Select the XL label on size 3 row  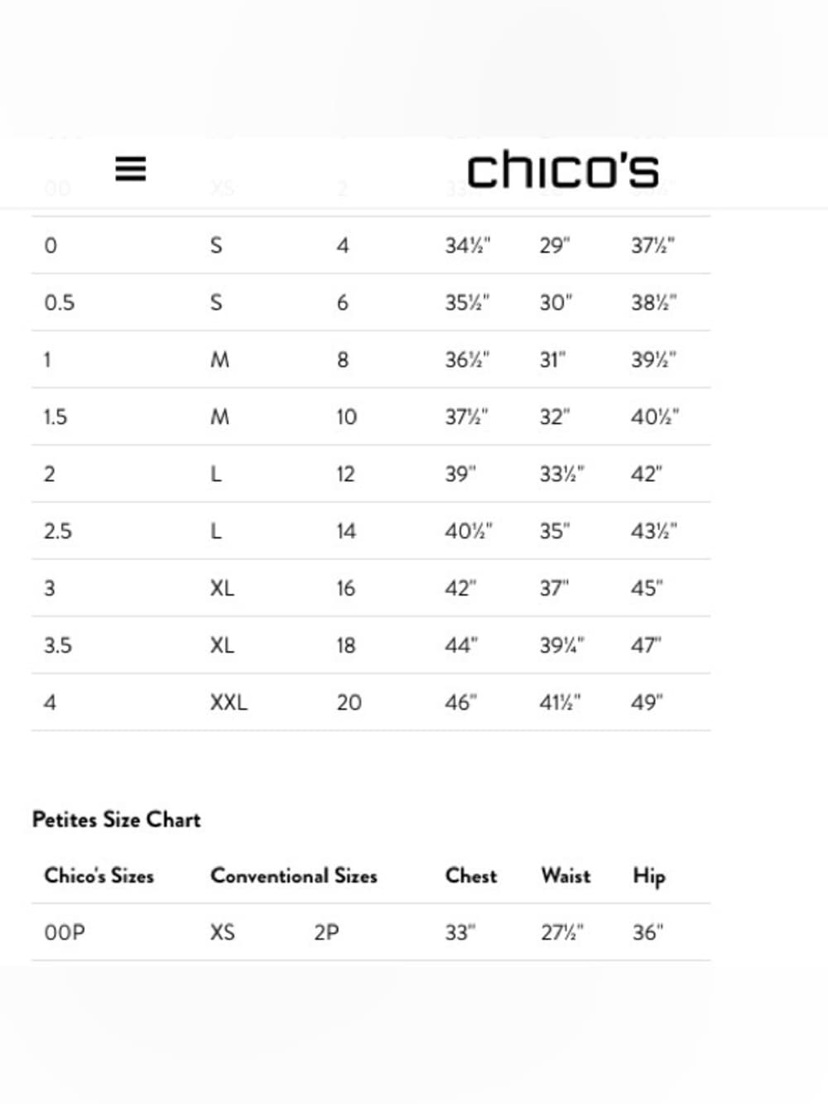tap(222, 588)
